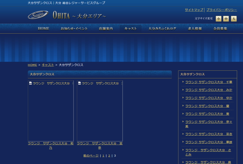Viewport: 243px width, 164px height.
Task: Click HOME in the breadcrumb
Action: click(32, 65)
